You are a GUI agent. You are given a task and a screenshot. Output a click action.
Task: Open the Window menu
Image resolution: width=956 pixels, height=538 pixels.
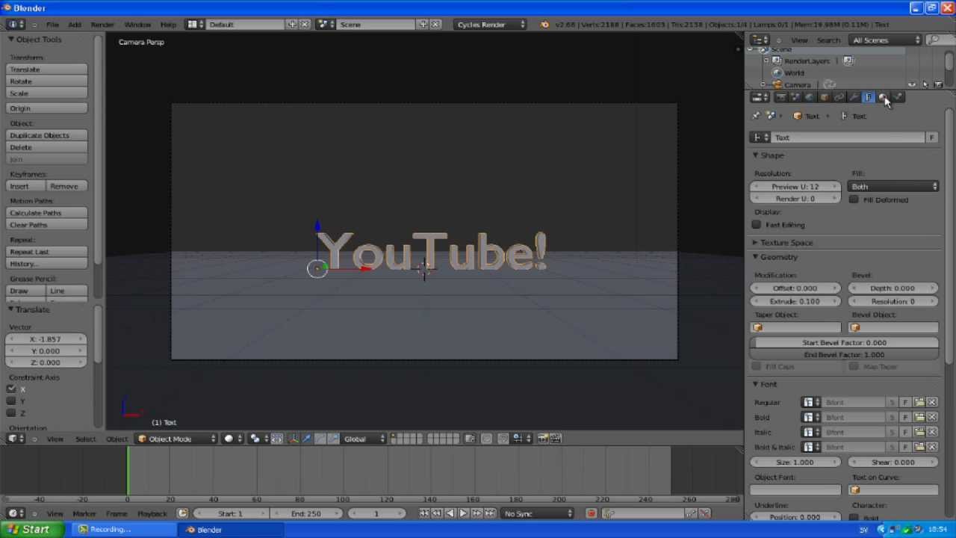click(x=137, y=25)
